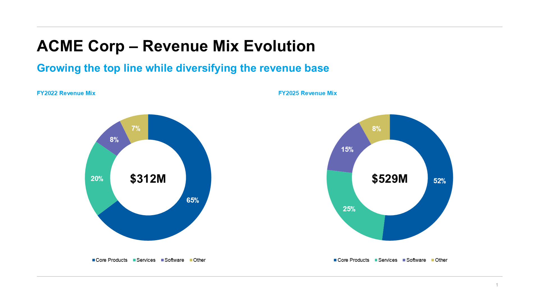Pick the blue Core Products swatch in FY2025 legend
Image resolution: width=539 pixels, height=303 pixels.
[x=335, y=260]
